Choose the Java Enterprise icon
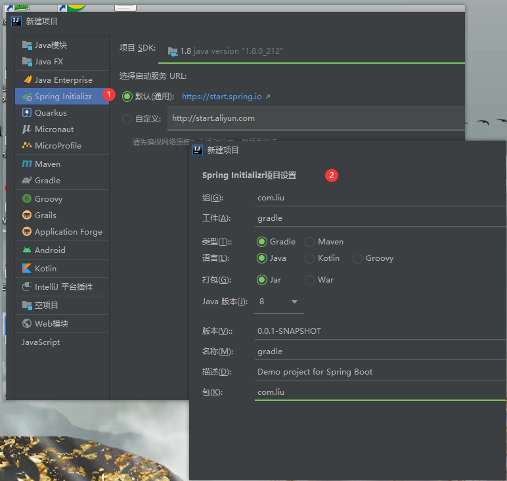The width and height of the screenshot is (507, 481). click(28, 80)
